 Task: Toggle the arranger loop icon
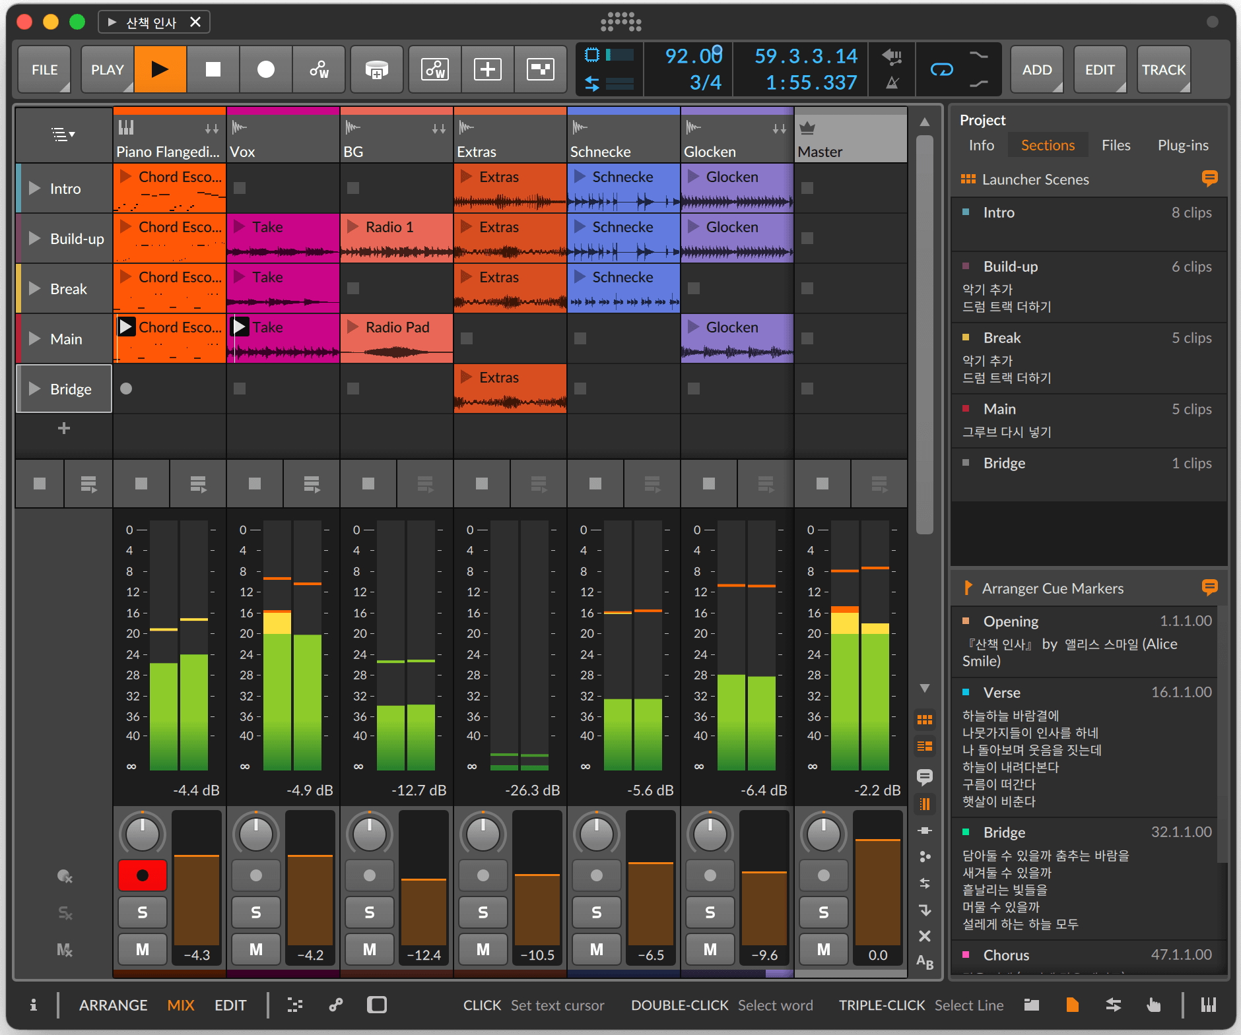941,69
